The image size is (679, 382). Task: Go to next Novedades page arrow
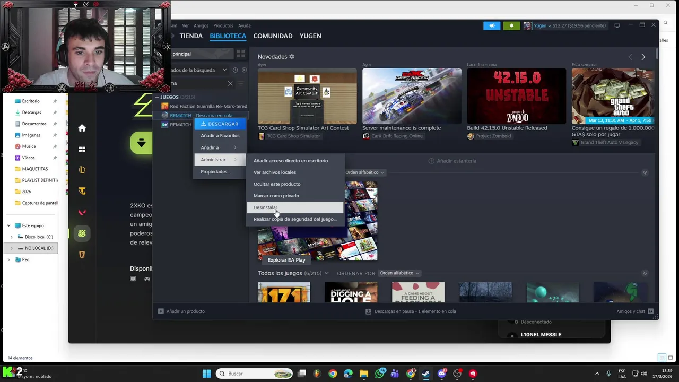(x=643, y=57)
